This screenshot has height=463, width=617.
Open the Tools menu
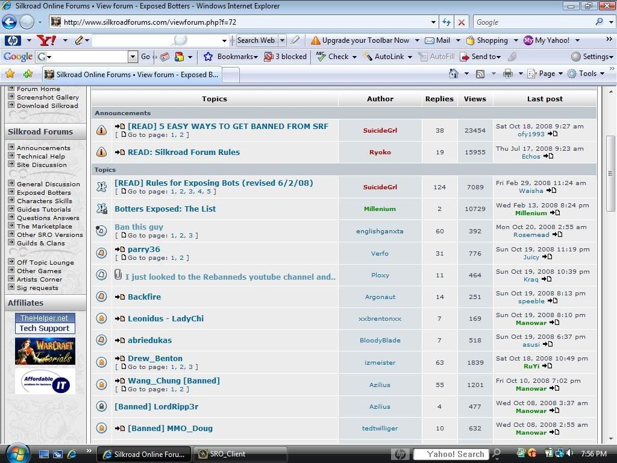pyautogui.click(x=586, y=74)
